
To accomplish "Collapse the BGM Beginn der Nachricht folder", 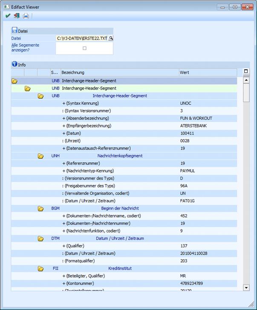I will [41, 209].
